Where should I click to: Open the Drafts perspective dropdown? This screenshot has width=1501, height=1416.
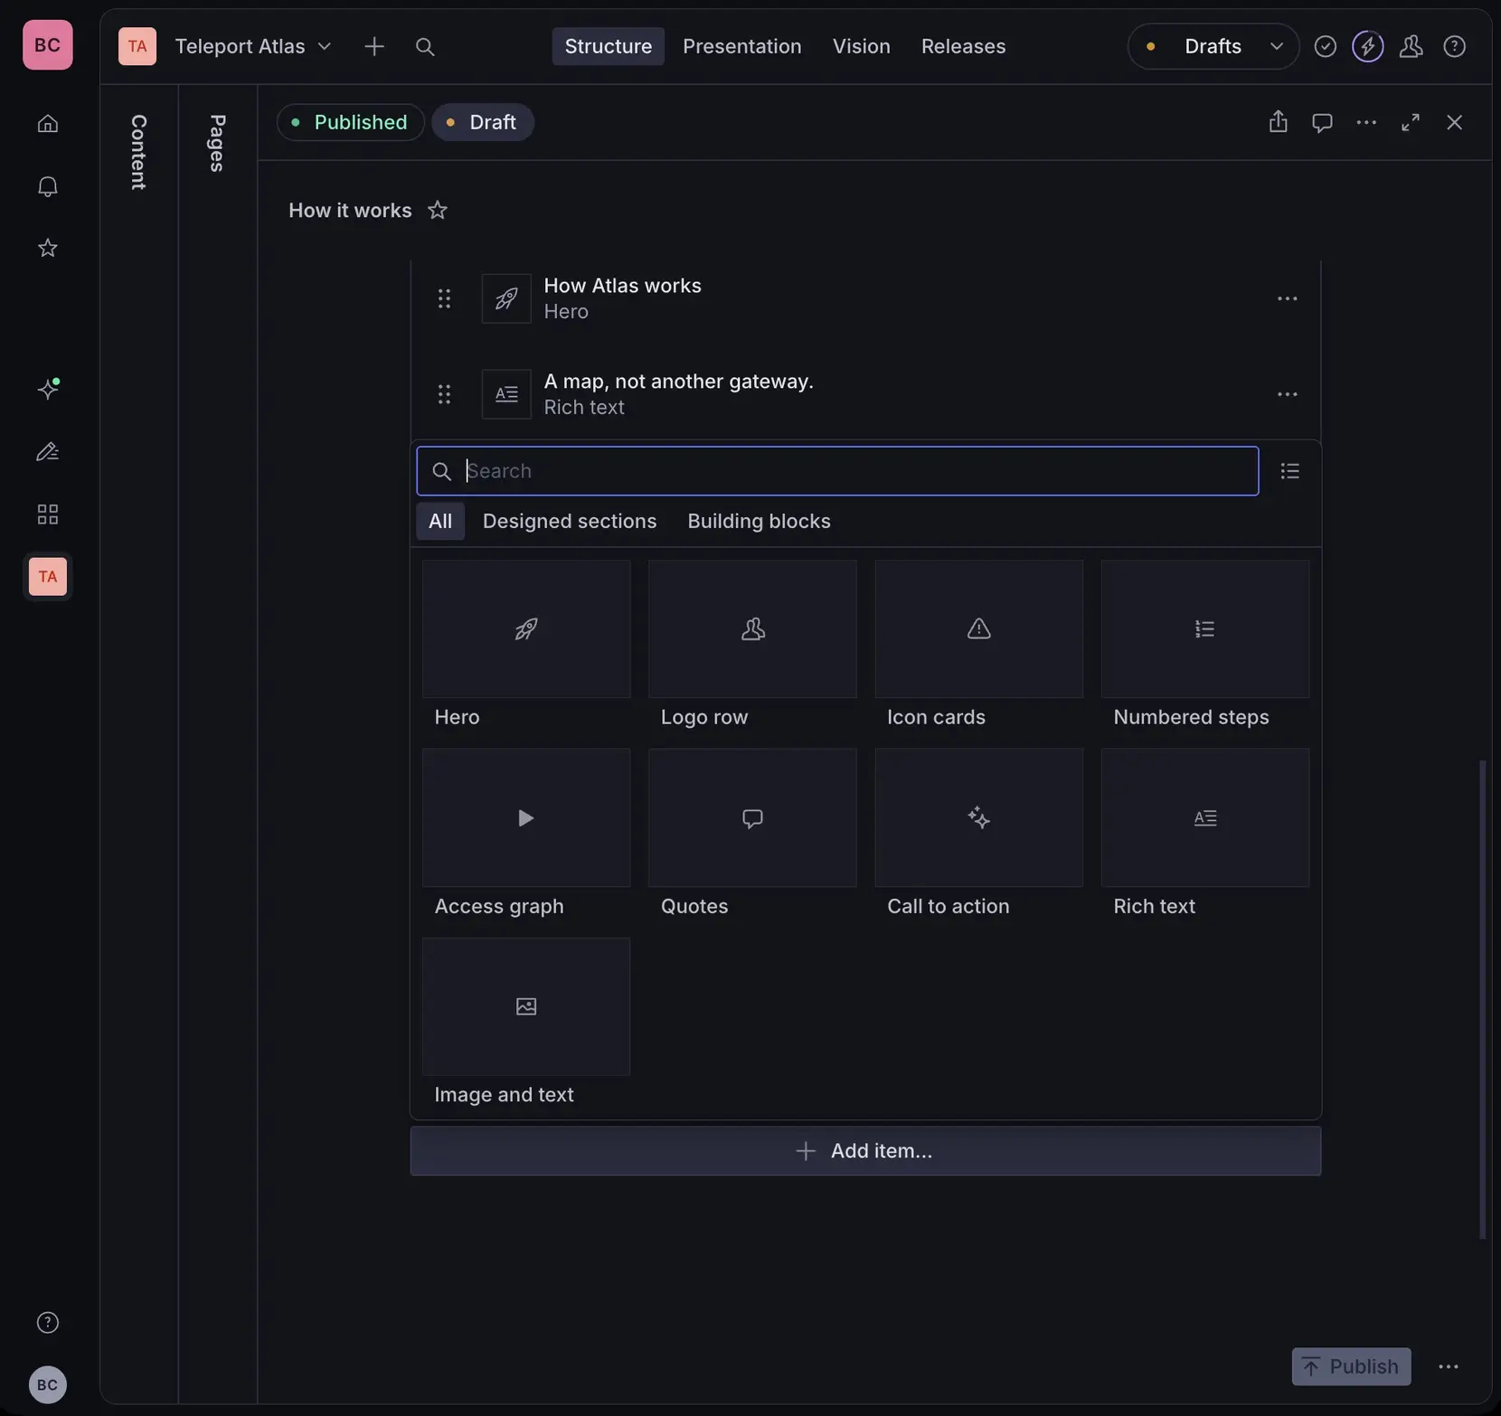tap(1213, 46)
